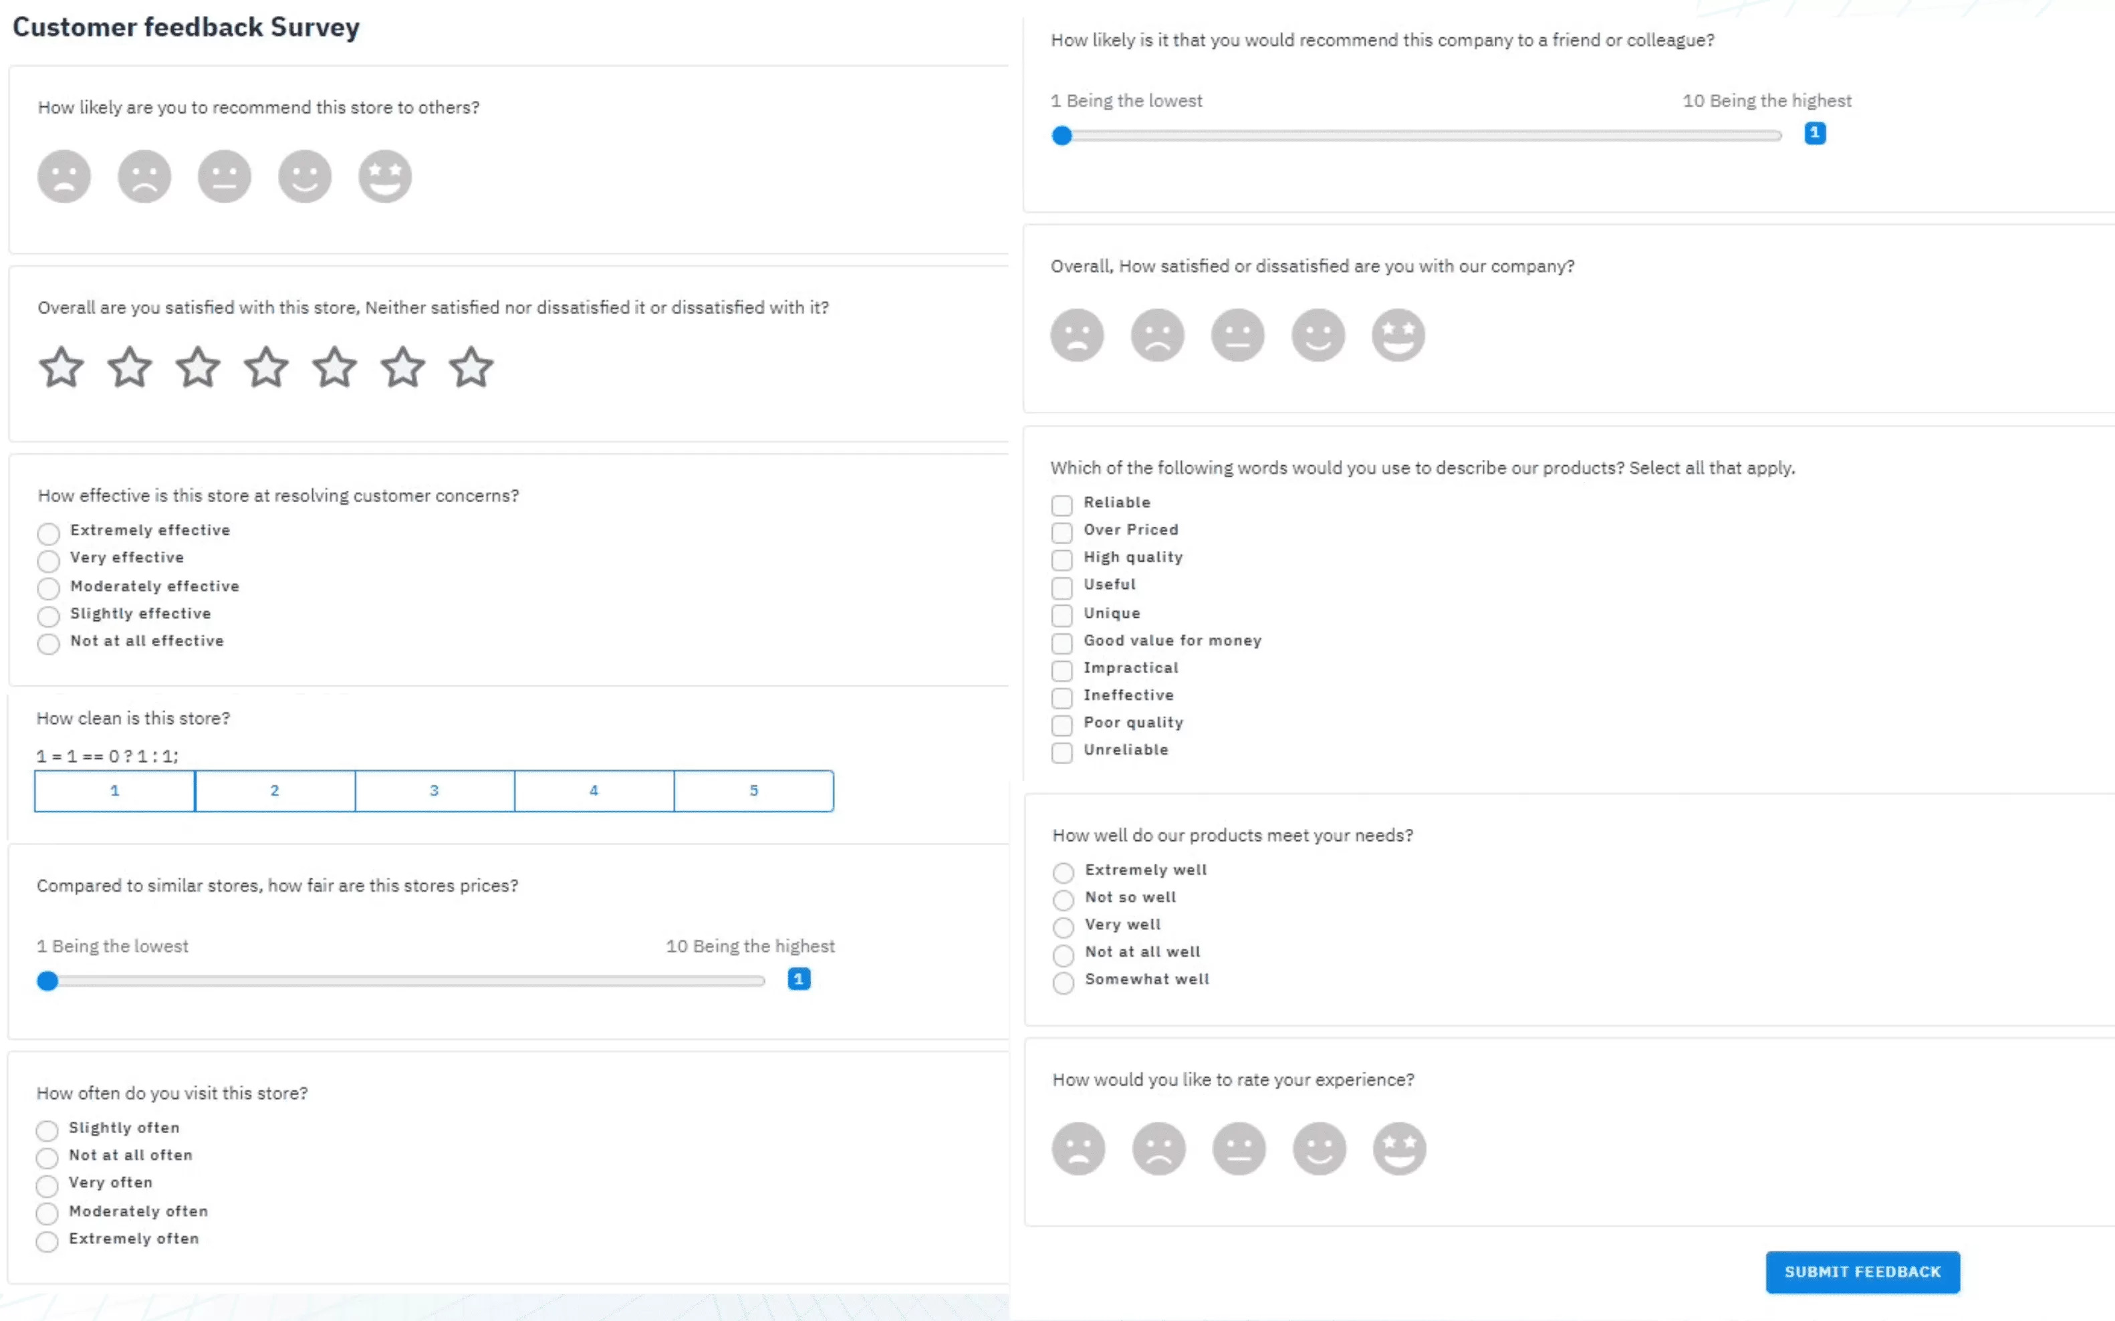Viewport: 2115px width, 1321px height.
Task: Click the neutral face for company satisfaction
Action: coord(1237,335)
